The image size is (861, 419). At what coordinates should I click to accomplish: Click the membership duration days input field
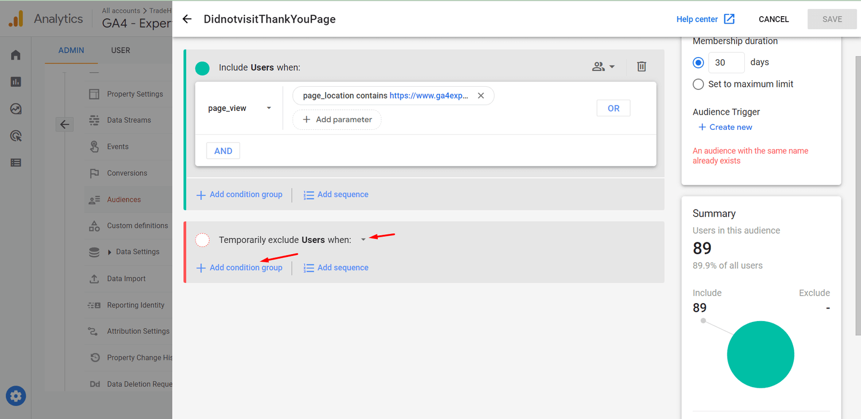pos(726,62)
